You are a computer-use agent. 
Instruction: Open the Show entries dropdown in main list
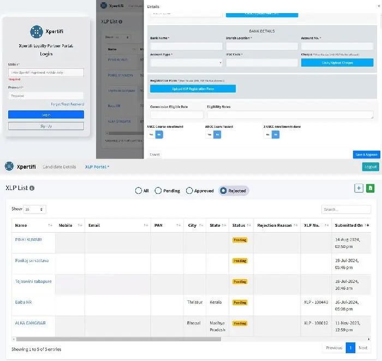pos(34,209)
